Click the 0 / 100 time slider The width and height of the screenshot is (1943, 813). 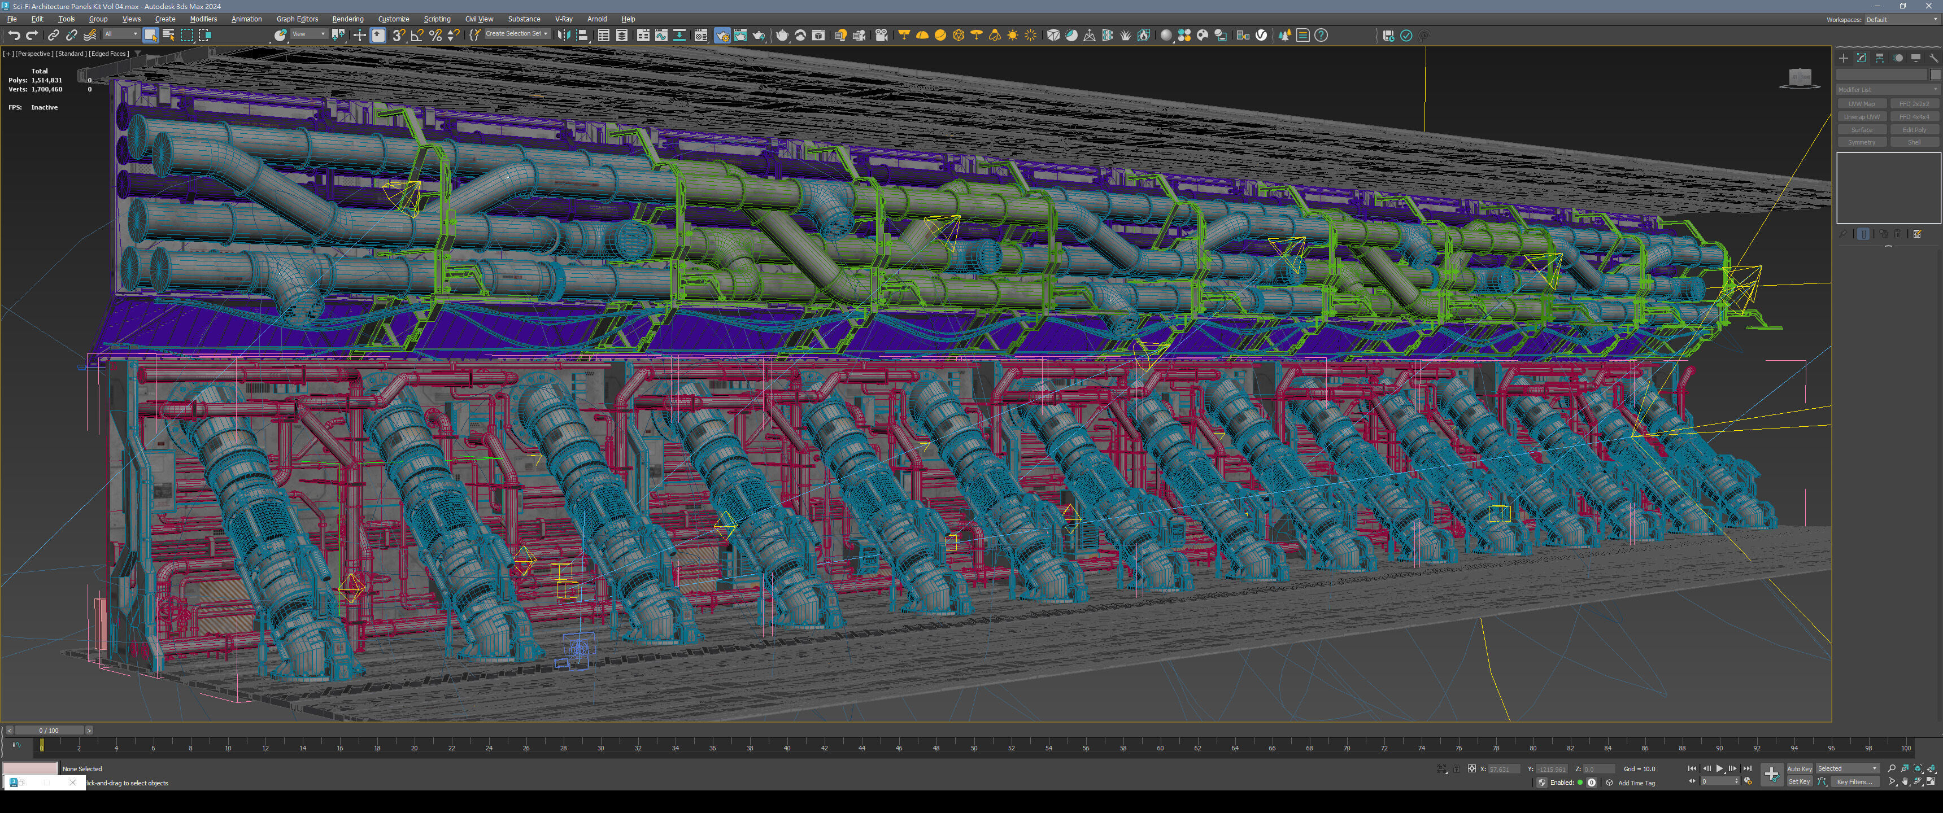click(x=49, y=730)
